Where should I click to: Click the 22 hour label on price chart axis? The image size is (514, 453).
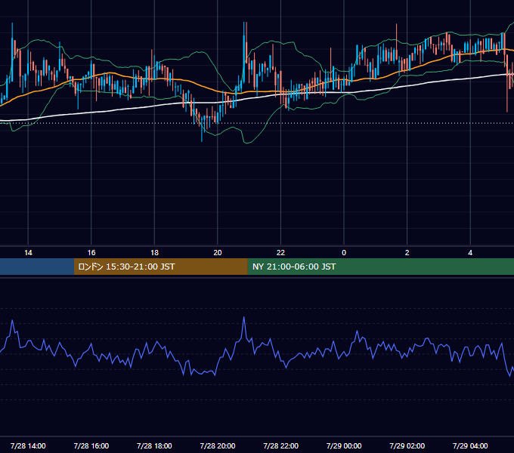[280, 253]
